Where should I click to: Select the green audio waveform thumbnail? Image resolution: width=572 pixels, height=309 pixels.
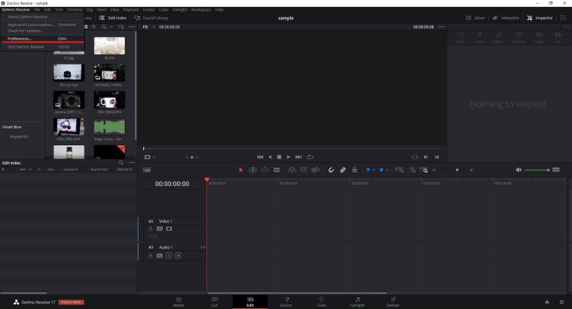pyautogui.click(x=109, y=127)
